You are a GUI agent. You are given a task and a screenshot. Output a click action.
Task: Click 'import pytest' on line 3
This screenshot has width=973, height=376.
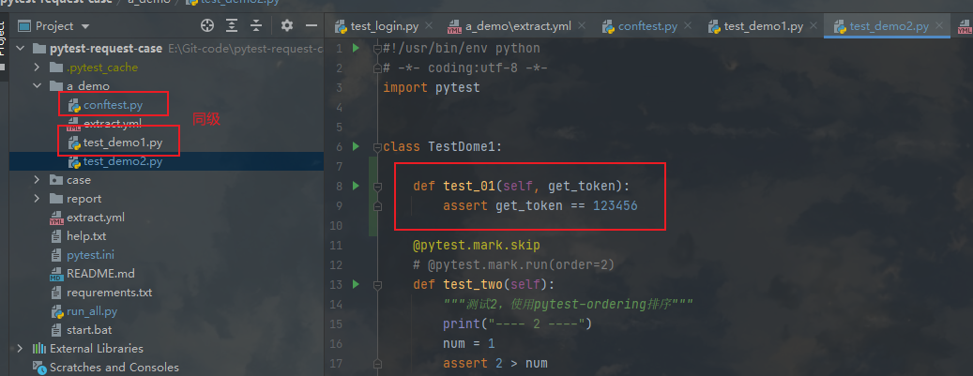pos(432,87)
